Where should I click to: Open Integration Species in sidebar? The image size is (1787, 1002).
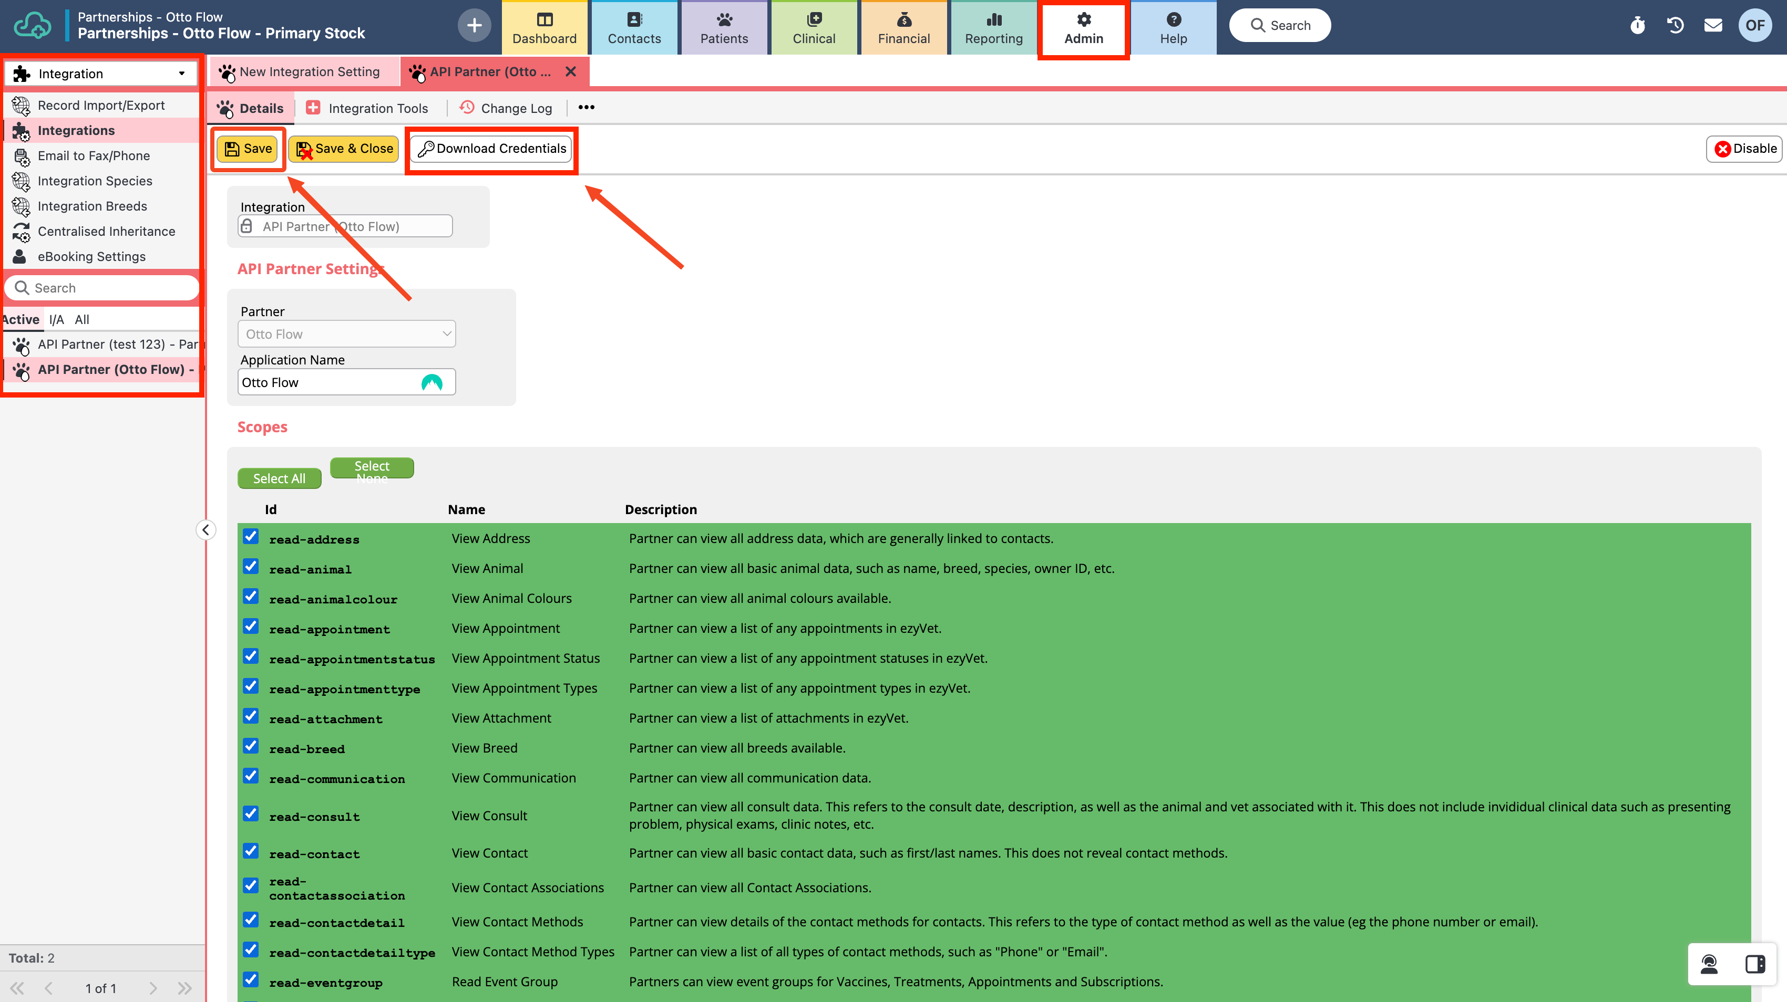[x=102, y=181]
